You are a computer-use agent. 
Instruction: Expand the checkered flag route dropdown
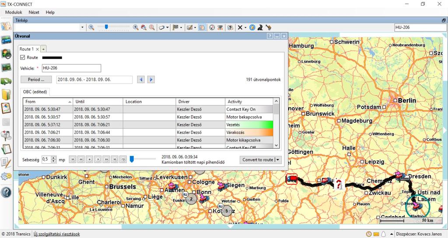pyautogui.click(x=181, y=28)
